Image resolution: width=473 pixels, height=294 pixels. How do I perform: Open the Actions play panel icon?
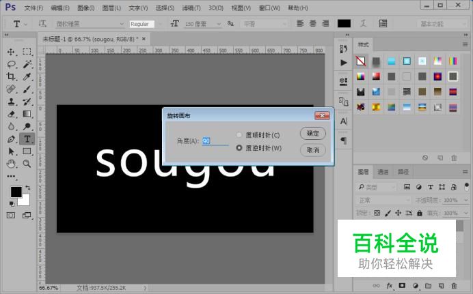point(344,63)
